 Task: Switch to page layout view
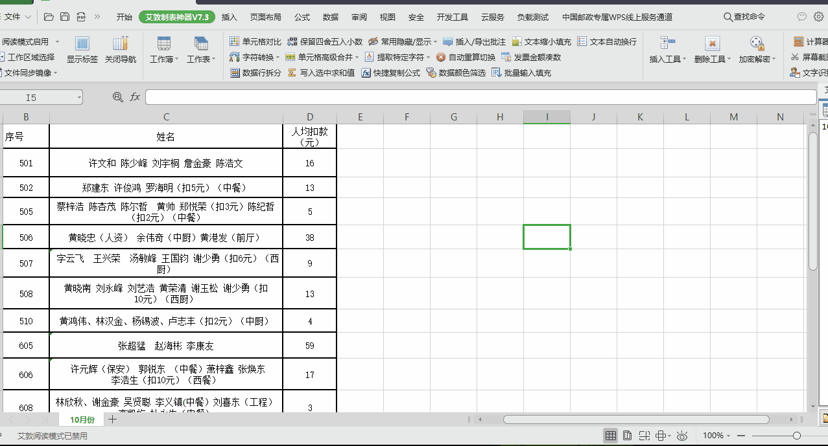pyautogui.click(x=627, y=436)
